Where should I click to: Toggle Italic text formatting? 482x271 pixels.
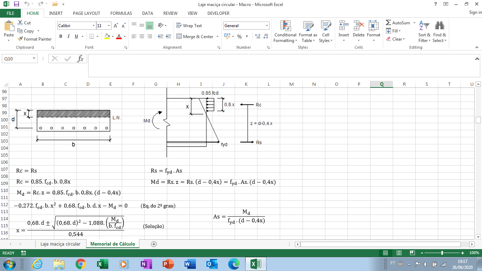pos(68,36)
